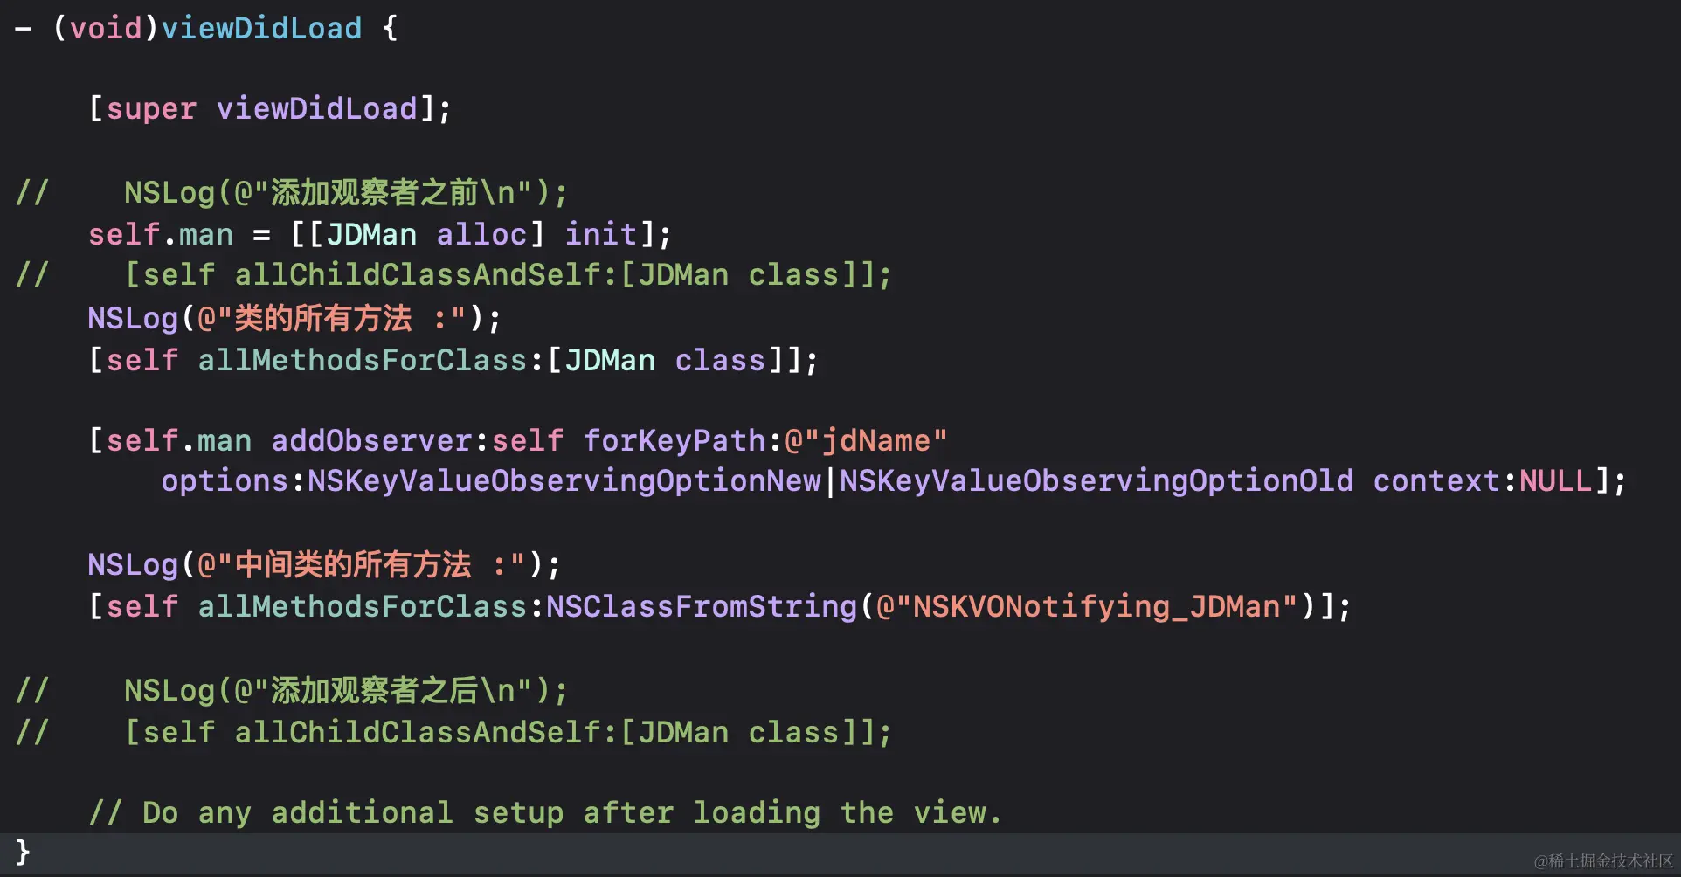Click the @"jdName" string literal
The height and width of the screenshot is (877, 1681).
(x=866, y=440)
